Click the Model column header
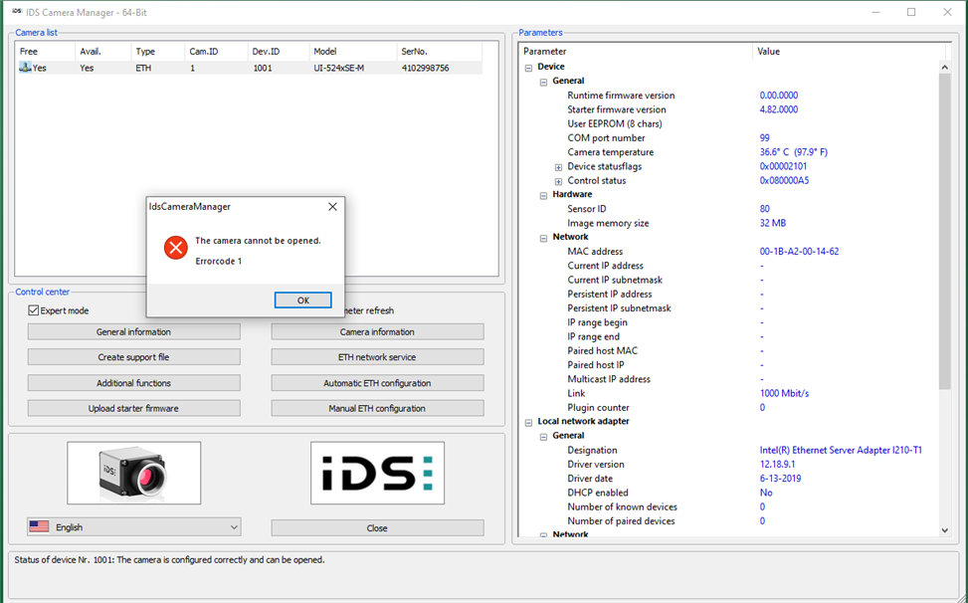 pos(352,51)
